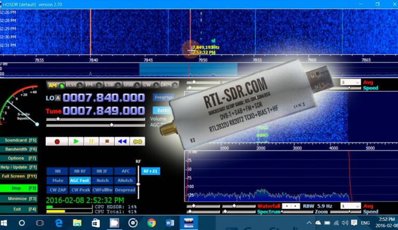Screen dimensions: 398x230
Task: Open Google Chrome from the taskbar
Action: 151,223
